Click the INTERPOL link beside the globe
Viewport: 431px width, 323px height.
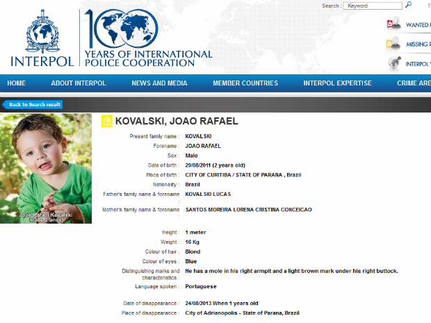418,64
